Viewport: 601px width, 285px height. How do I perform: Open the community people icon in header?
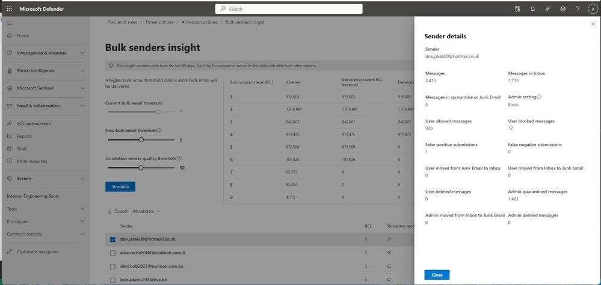click(x=547, y=9)
